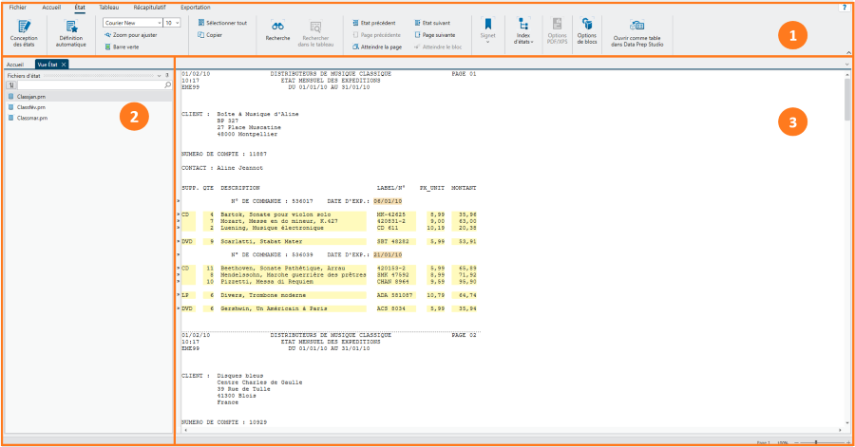Open Options de blocs
Screen dimensions: 855x447
pyautogui.click(x=587, y=31)
